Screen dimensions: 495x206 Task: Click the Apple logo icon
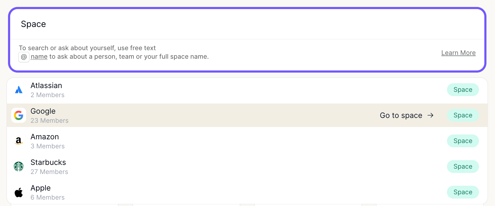[19, 192]
